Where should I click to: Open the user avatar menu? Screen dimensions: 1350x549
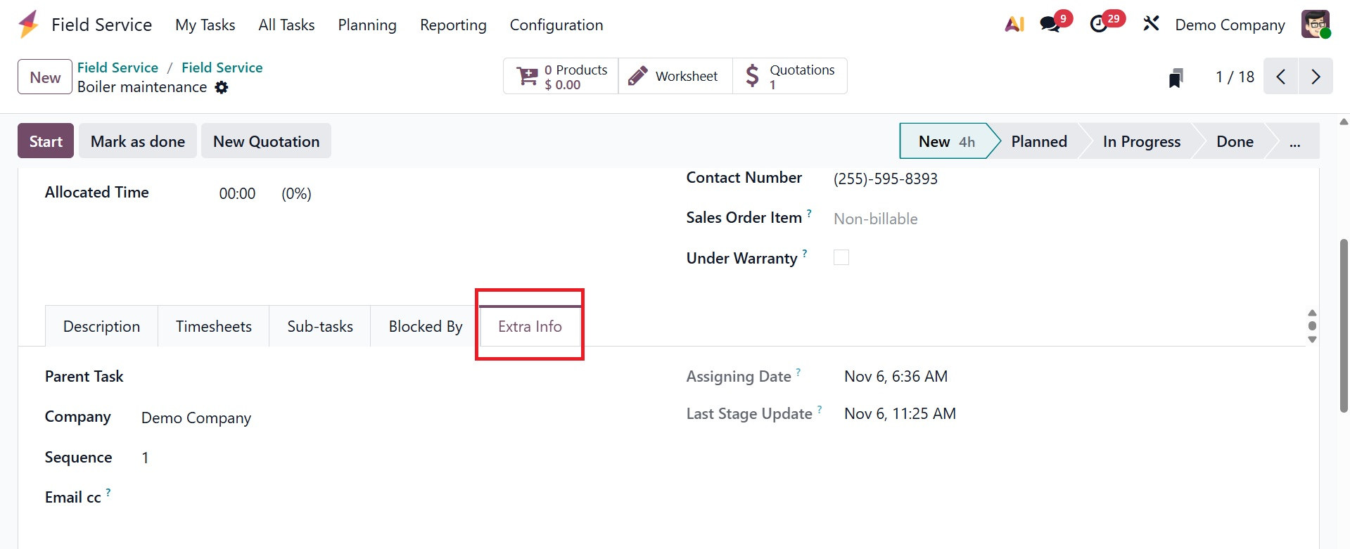tap(1315, 25)
